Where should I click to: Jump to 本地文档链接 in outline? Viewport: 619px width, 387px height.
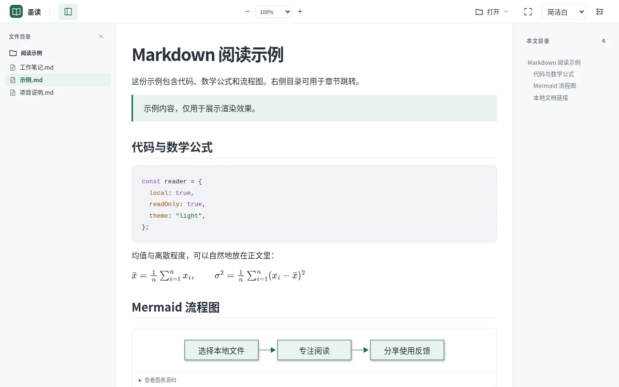(x=551, y=98)
